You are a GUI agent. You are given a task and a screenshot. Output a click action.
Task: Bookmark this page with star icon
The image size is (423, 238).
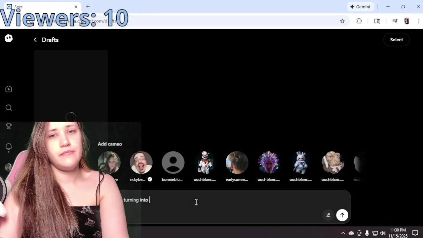tap(342, 21)
